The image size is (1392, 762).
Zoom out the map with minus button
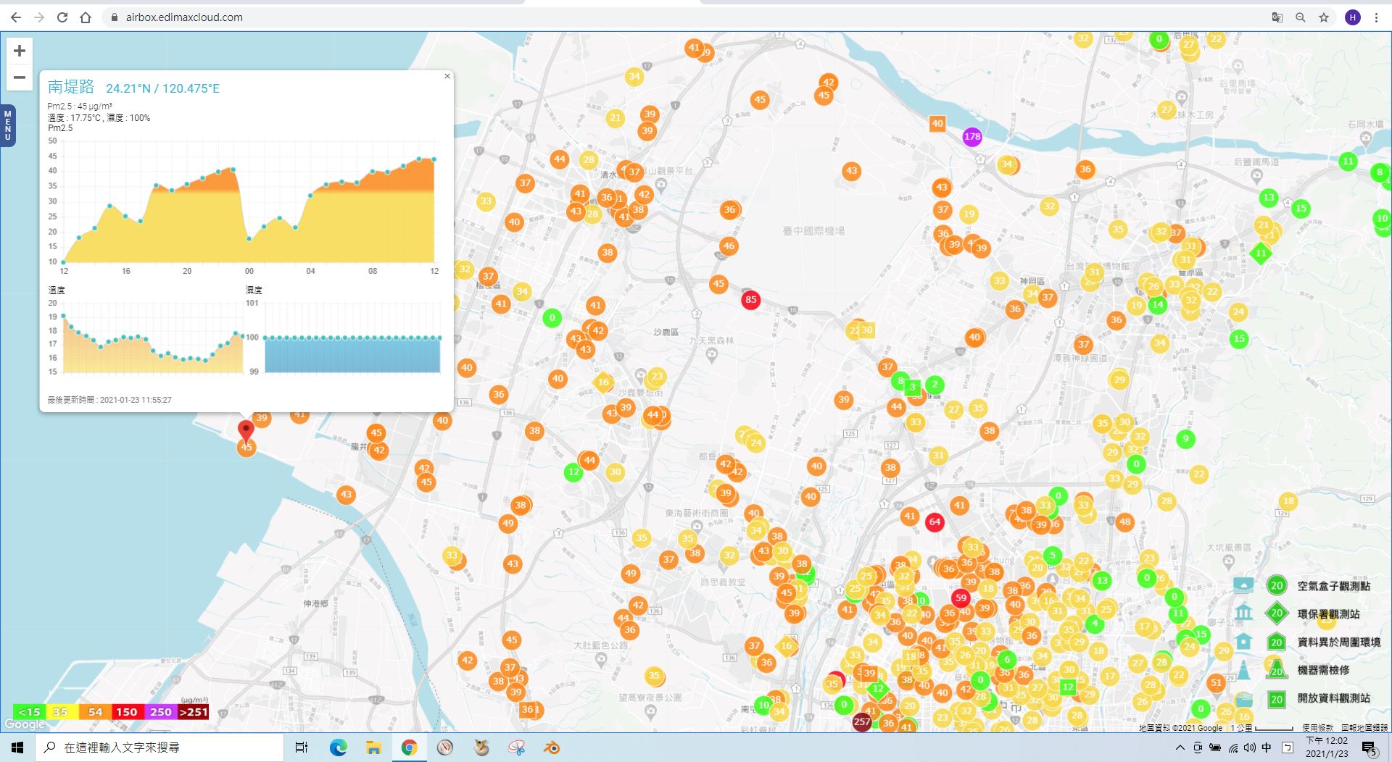point(20,78)
